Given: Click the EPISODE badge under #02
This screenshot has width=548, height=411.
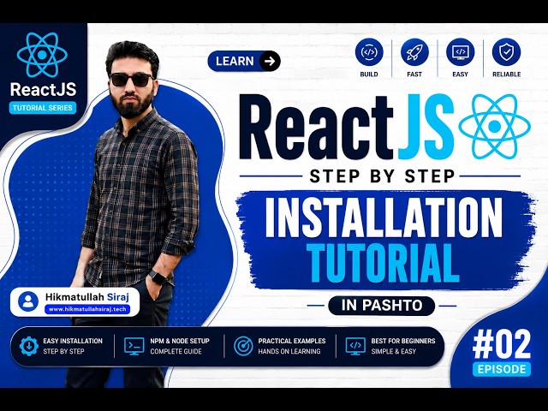Looking at the screenshot, I should click(502, 369).
